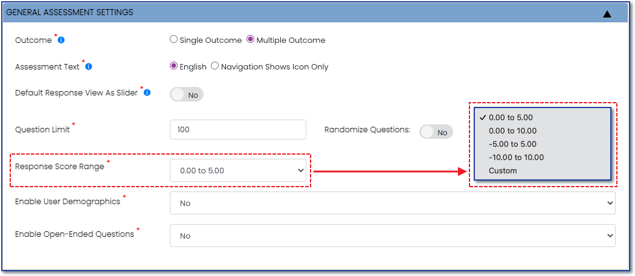
Task: Click the Default Response View info icon
Action: [147, 92]
